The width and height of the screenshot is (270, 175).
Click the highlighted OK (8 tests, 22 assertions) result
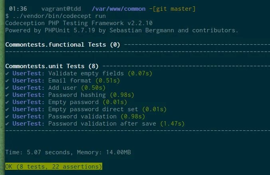54,166
